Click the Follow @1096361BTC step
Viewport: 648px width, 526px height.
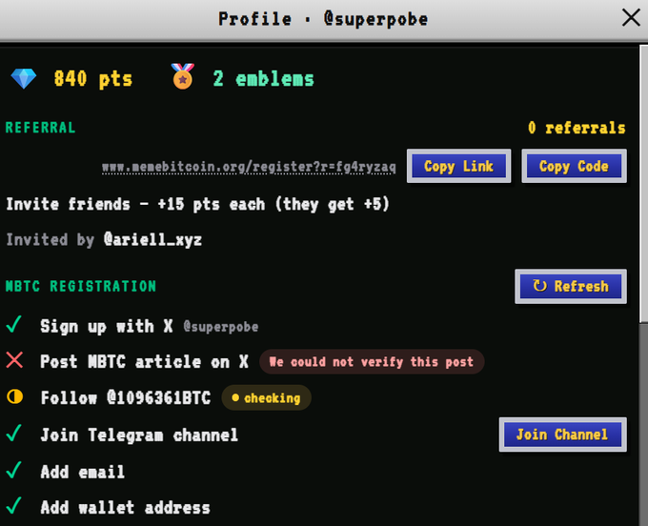126,398
